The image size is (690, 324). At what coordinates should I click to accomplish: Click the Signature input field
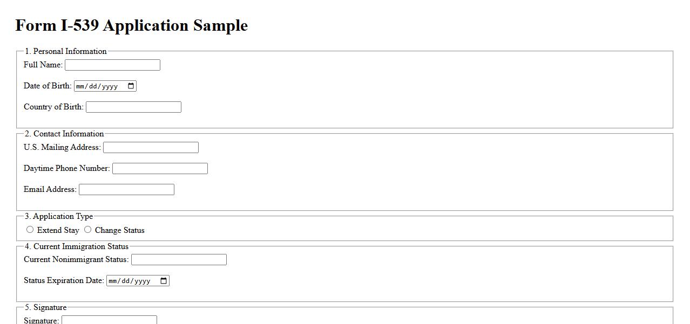[x=109, y=320]
